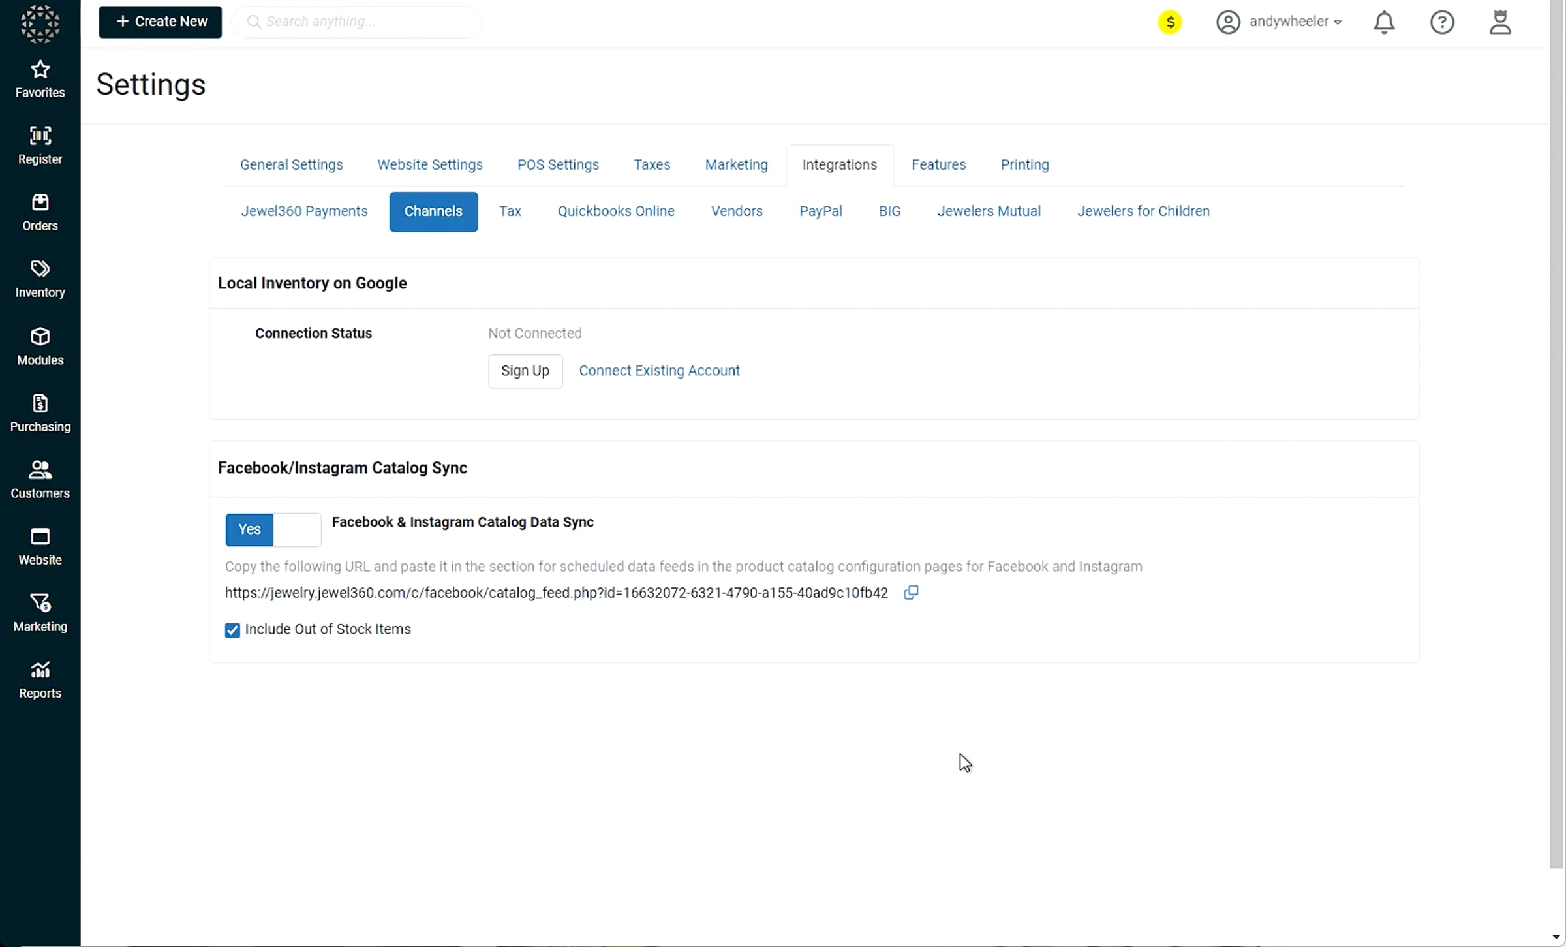Go to Inventory tag icon
The image size is (1566, 947).
[40, 269]
